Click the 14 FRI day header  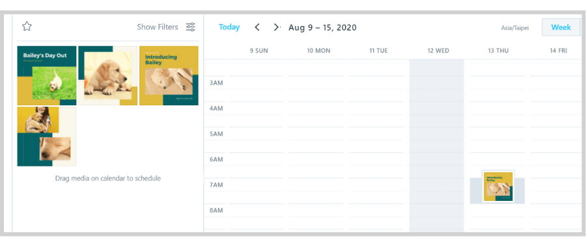[559, 51]
